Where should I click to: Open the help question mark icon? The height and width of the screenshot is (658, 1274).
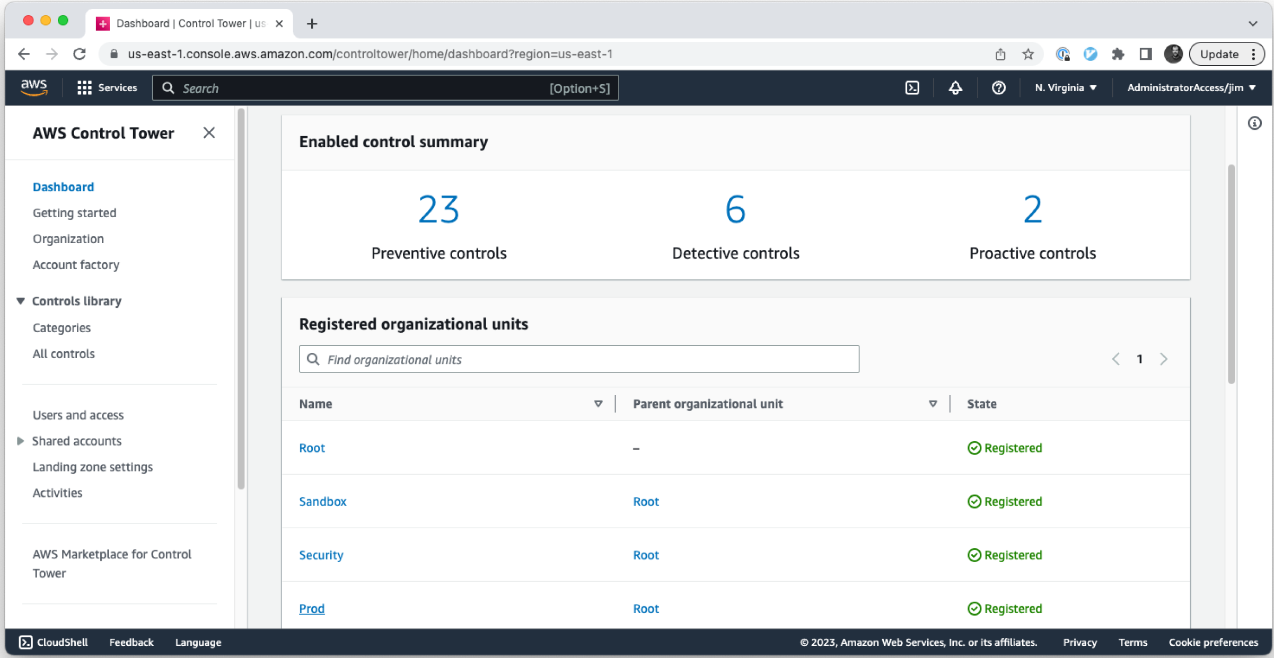point(998,88)
